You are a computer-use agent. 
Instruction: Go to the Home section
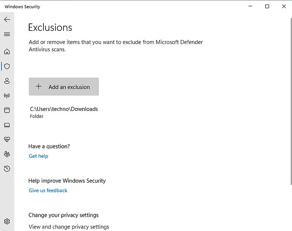tap(7, 51)
